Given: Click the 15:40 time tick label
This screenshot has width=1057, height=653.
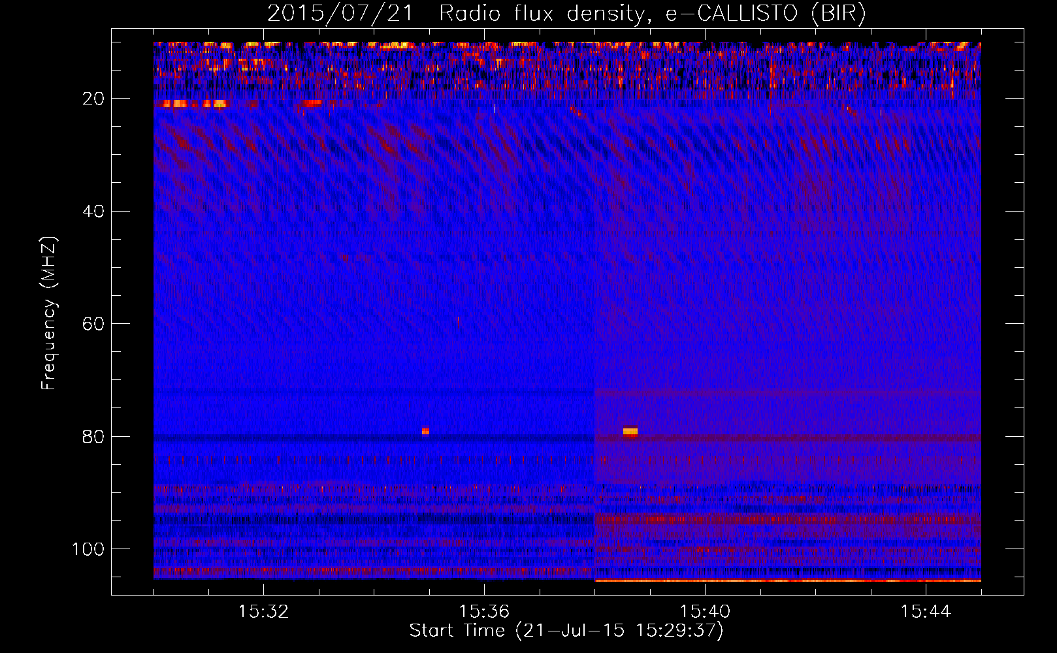Looking at the screenshot, I should coord(705,612).
